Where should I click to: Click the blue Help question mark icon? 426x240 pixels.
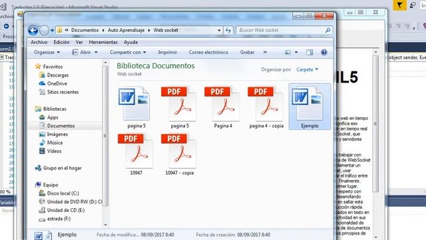pyautogui.click(x=324, y=52)
